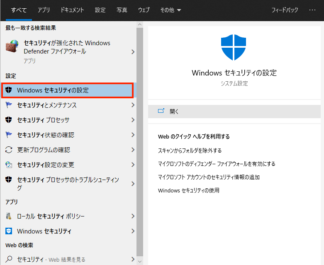This screenshot has height=265, width=324.
Task: Select Windows セキュリティ app result
Action: tap(68, 231)
